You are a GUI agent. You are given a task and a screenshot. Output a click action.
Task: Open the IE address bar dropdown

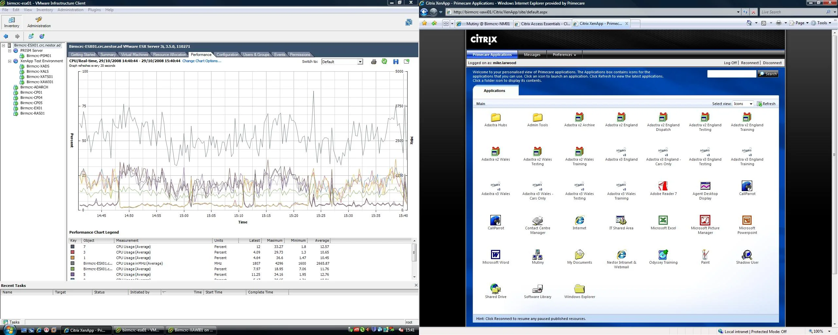738,12
